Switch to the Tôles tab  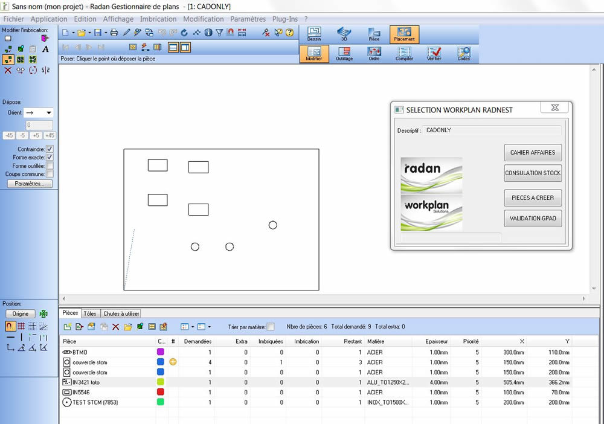coord(90,313)
